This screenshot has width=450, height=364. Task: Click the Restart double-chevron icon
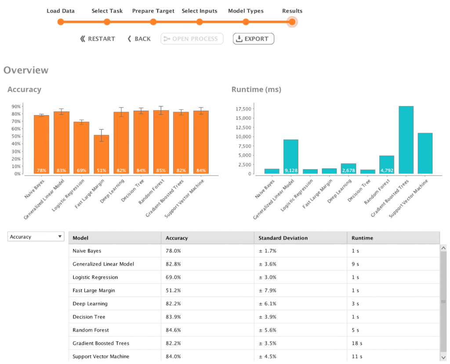83,39
